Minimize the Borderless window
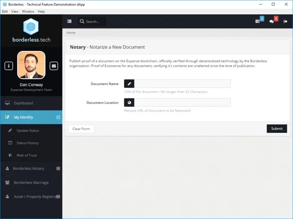 pos(260,4)
